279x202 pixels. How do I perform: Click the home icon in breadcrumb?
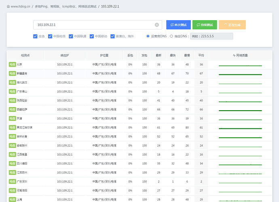coord(8,6)
